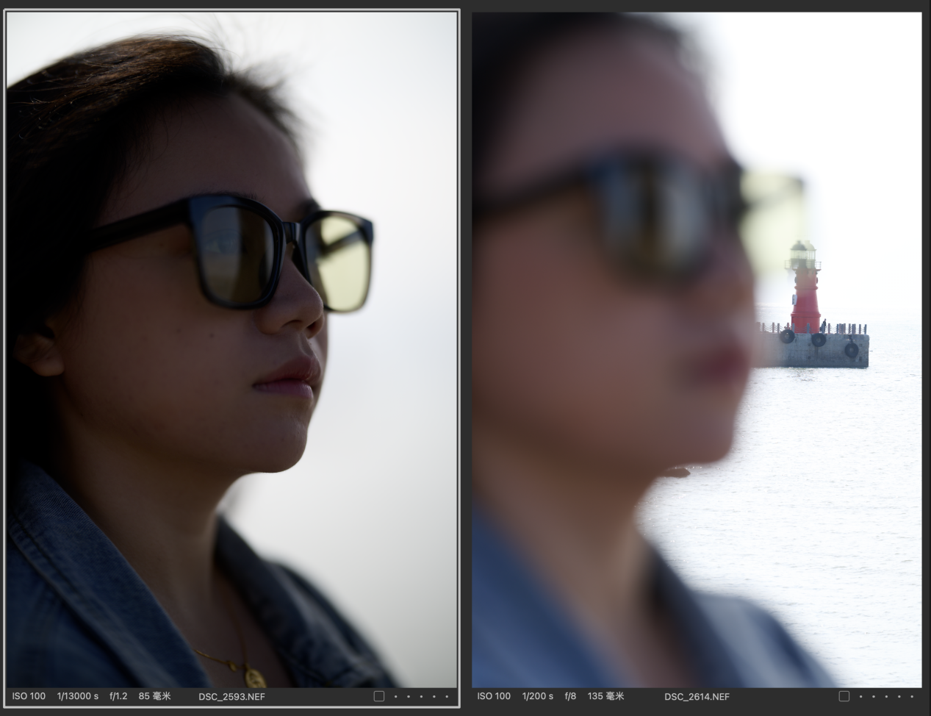Set three-star rating on DSC_2614.NEF
The width and height of the screenshot is (931, 716).
[886, 696]
